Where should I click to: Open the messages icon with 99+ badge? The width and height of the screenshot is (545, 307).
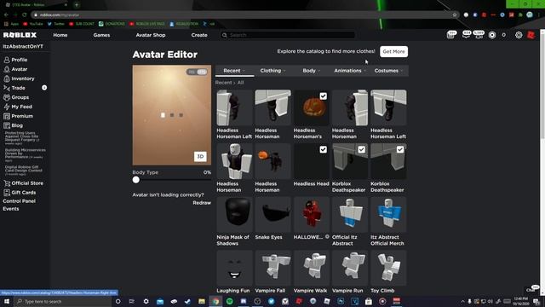coord(450,35)
